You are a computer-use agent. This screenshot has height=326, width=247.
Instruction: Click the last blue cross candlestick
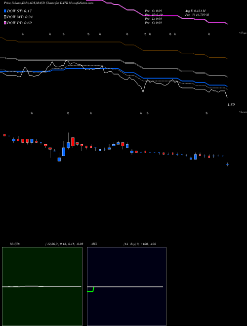pos(227,164)
